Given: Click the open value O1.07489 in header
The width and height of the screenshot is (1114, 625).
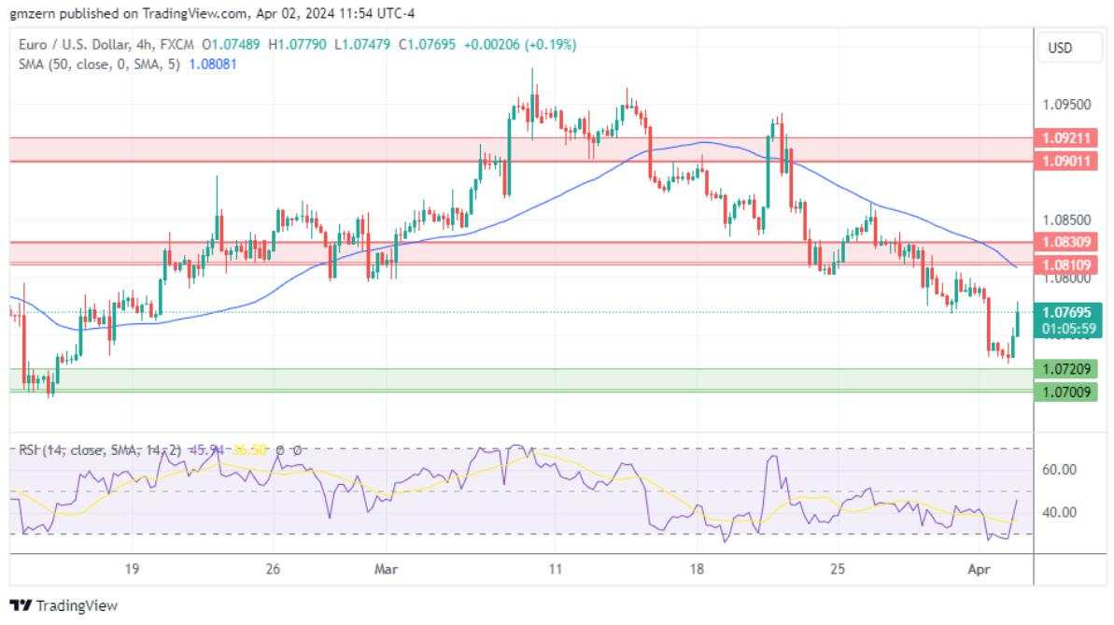Looking at the screenshot, I should coord(231,45).
